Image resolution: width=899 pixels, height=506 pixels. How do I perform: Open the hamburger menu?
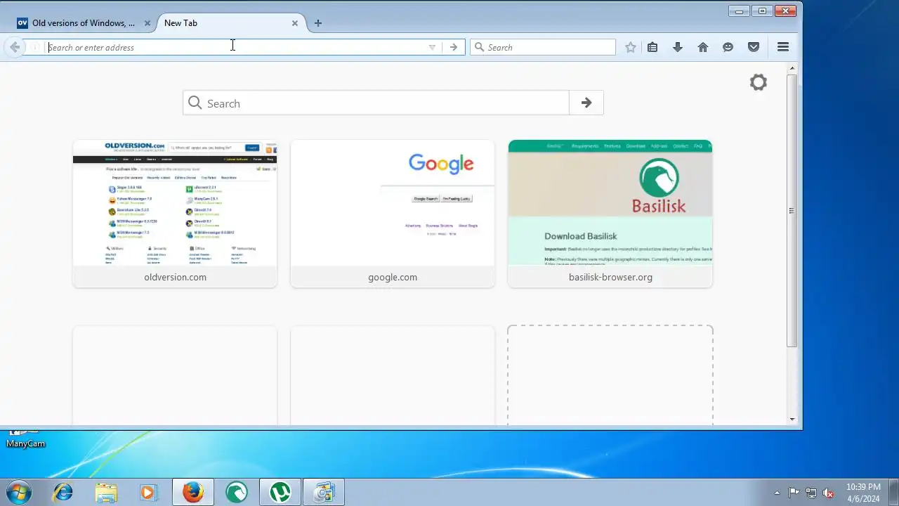[x=783, y=47]
